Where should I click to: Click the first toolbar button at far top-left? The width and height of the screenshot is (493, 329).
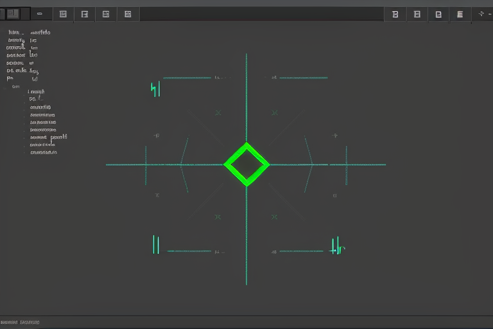pyautogui.click(x=13, y=13)
